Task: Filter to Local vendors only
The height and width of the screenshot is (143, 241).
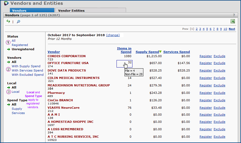Action: point(15,92)
